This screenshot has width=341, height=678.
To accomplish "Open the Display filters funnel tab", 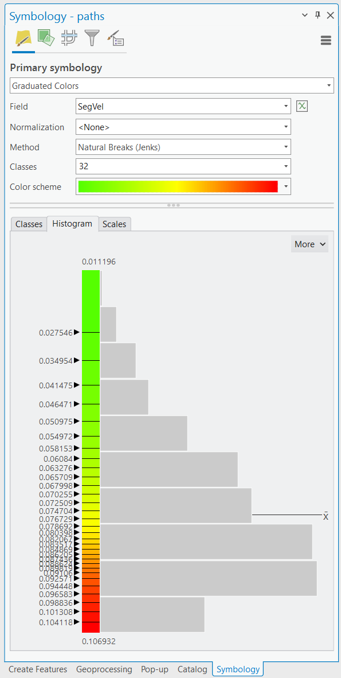I will click(x=92, y=38).
